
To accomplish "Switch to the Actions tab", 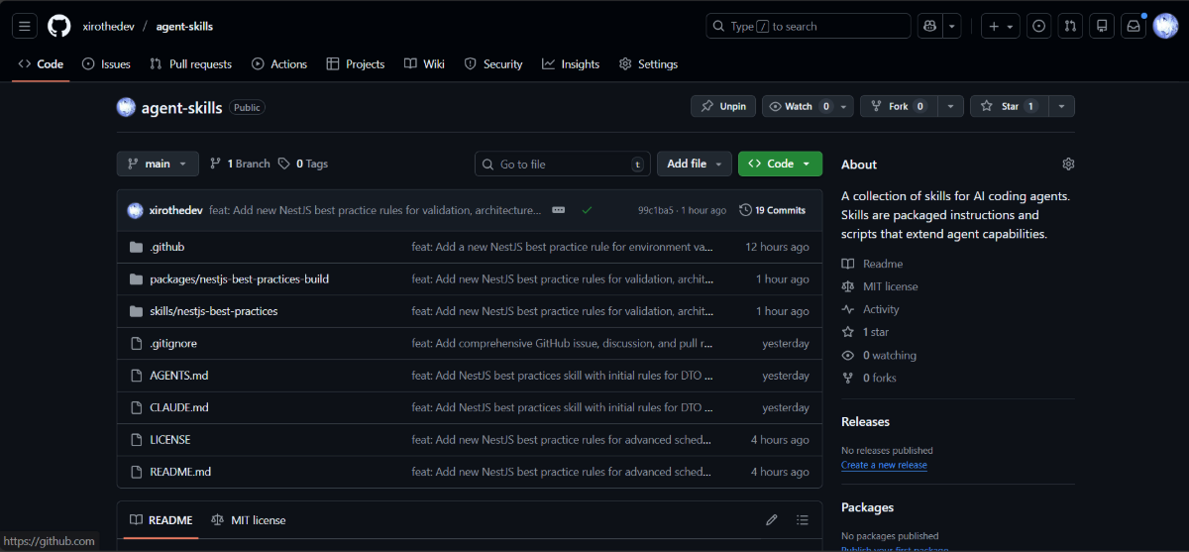I will [278, 64].
